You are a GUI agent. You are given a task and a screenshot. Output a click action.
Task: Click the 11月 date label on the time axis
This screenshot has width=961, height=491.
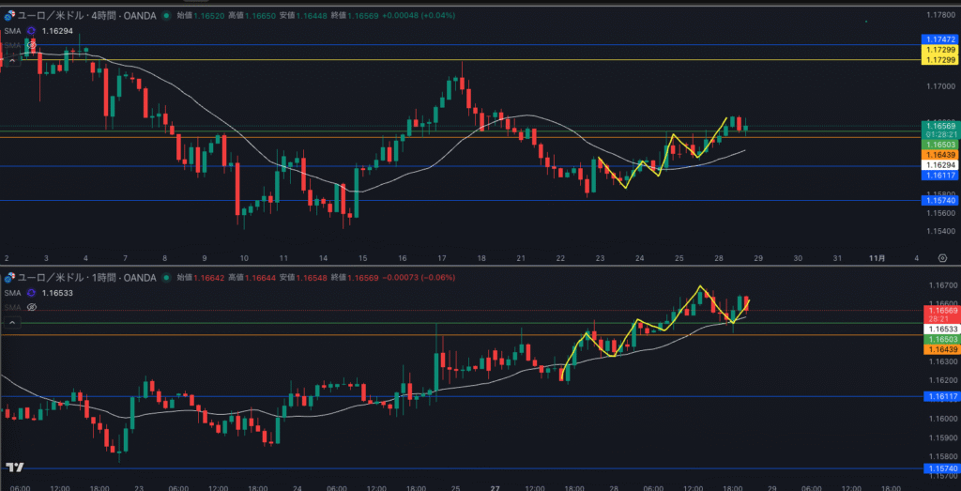pos(878,257)
